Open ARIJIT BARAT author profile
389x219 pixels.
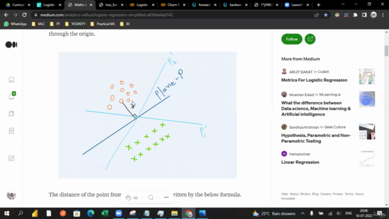tap(301, 72)
